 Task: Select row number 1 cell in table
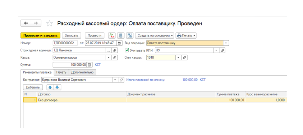point(30,100)
